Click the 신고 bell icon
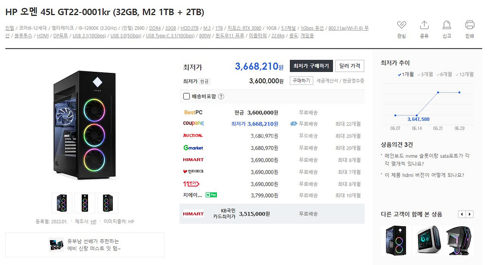The image size is (498, 265). click(447, 25)
